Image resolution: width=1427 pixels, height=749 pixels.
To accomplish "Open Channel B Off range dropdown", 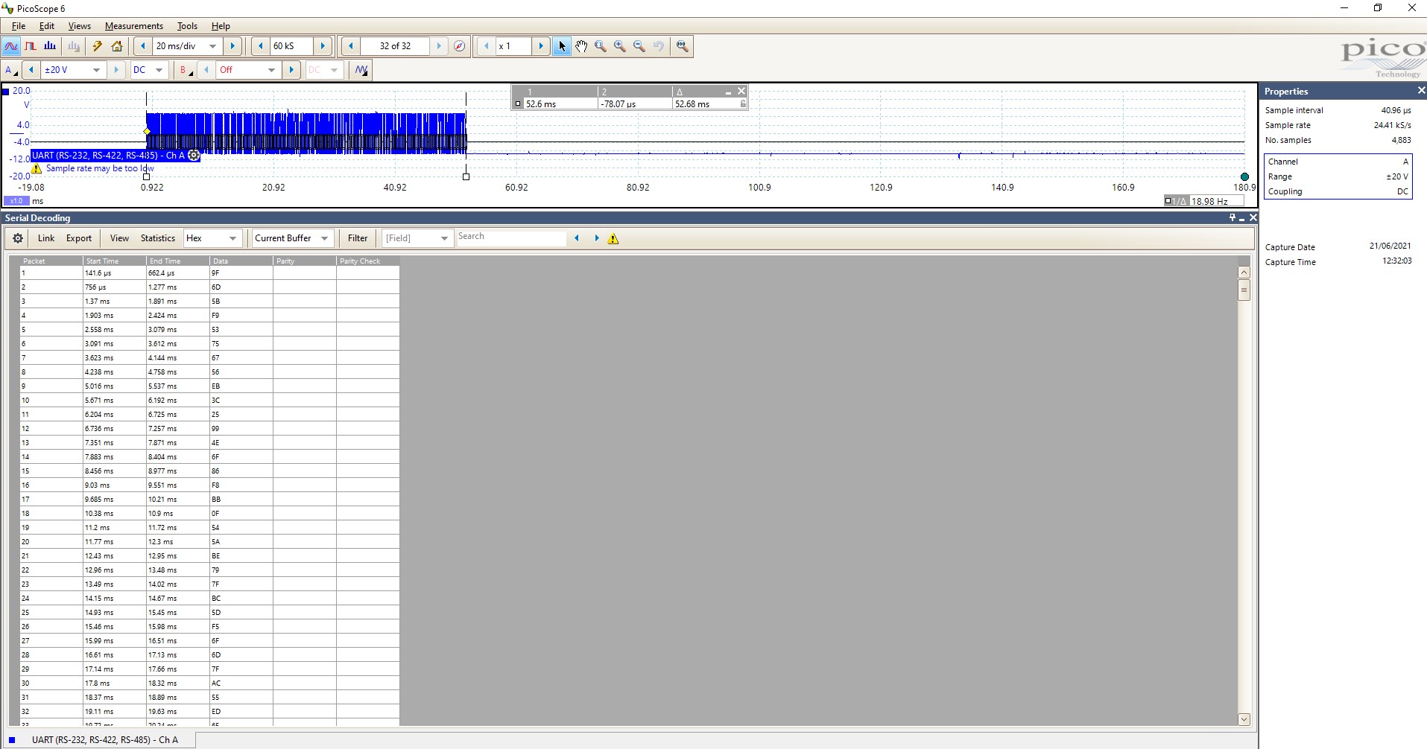I will pyautogui.click(x=271, y=70).
